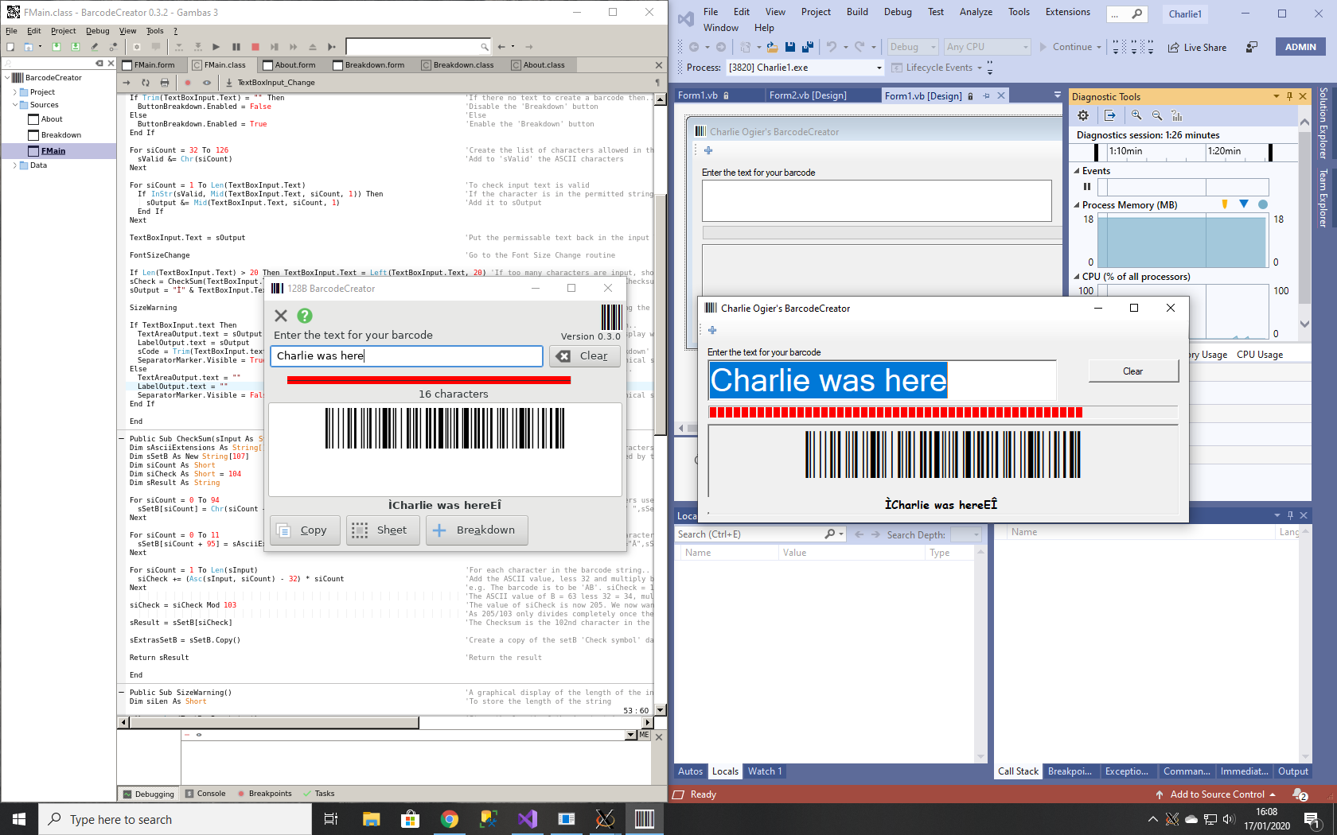Click the barcode logo in the 128B BarcodeCreator window

point(611,317)
